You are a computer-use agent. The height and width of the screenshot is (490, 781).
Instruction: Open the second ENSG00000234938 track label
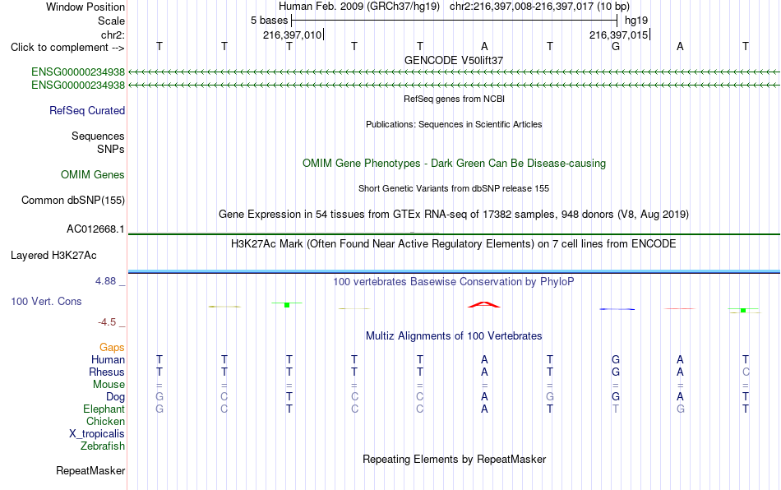point(78,86)
